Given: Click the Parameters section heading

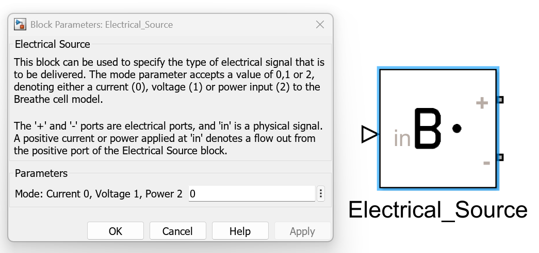Looking at the screenshot, I should pyautogui.click(x=41, y=173).
